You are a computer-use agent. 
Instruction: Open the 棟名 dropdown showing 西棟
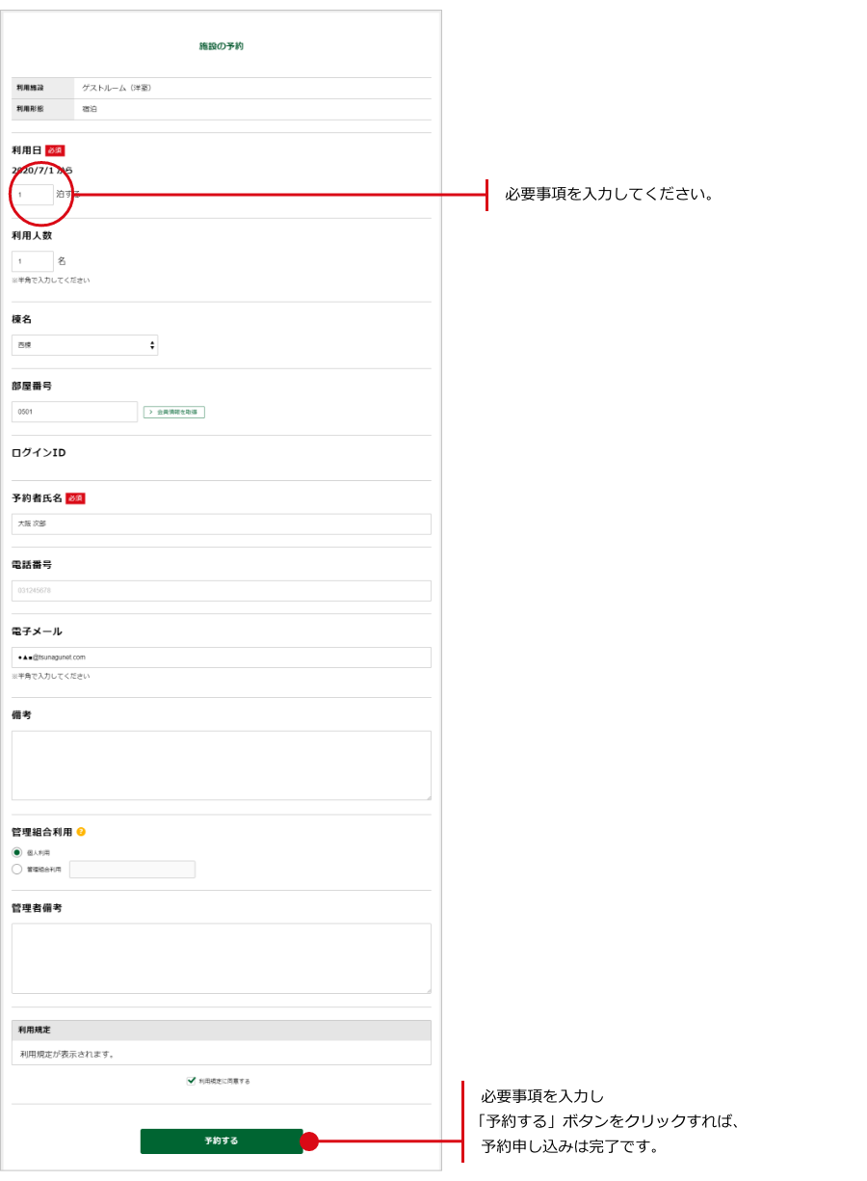(x=85, y=345)
